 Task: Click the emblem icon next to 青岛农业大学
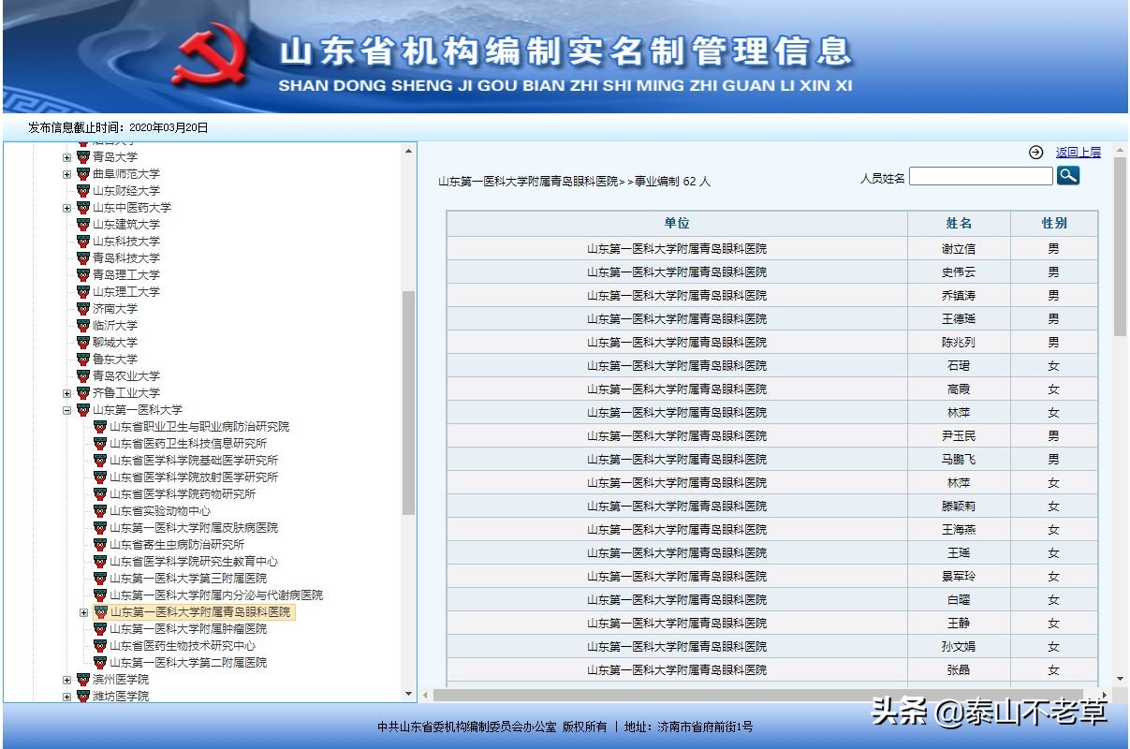82,376
